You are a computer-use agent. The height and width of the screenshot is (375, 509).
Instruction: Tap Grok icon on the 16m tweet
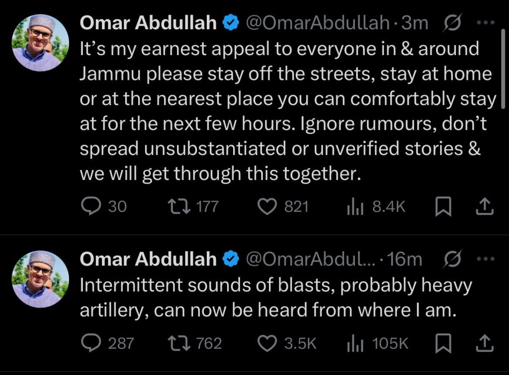click(452, 259)
